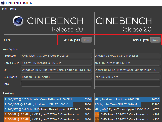The height and width of the screenshot is (122, 162).
Task: Click the left GFX Board Radeon RX 580 field
Action: pyautogui.click(x=56, y=77)
